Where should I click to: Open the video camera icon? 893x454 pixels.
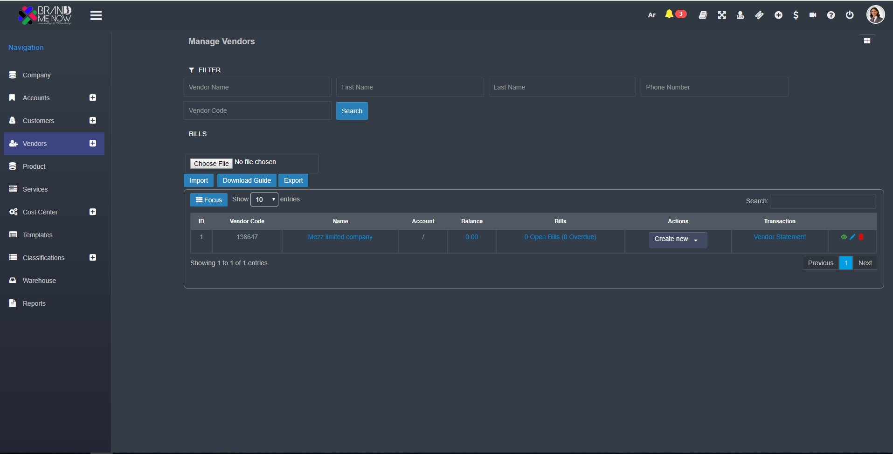(813, 15)
